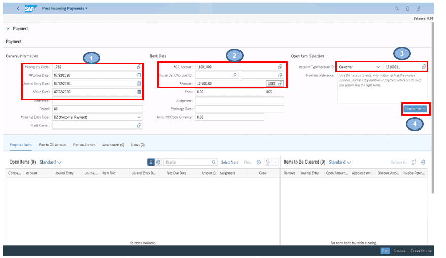
Task: Open the search icon in the top bar
Action: (x=397, y=9)
